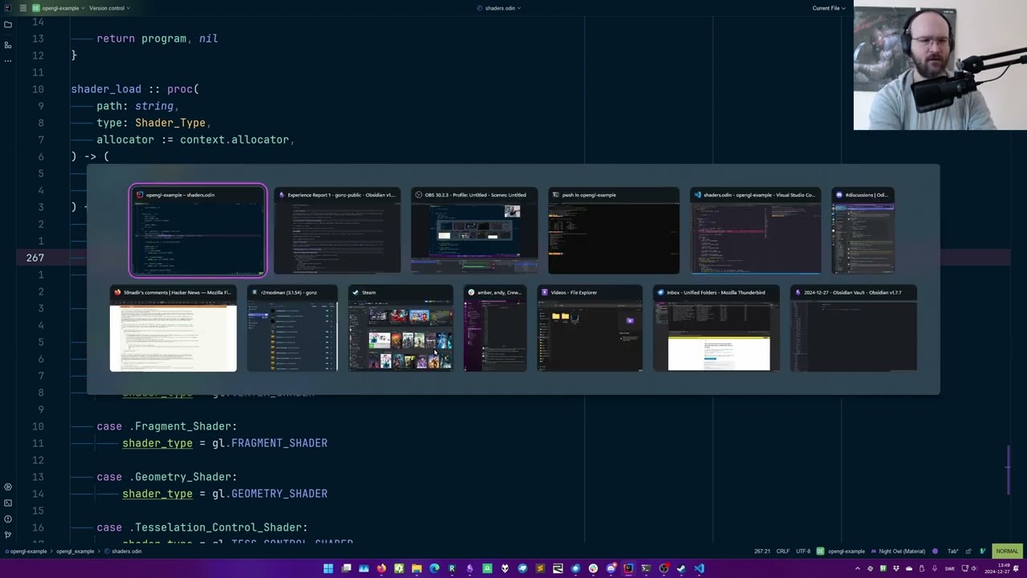Switch the SWE keyboard input language
The image size is (1027, 578).
tap(950, 568)
